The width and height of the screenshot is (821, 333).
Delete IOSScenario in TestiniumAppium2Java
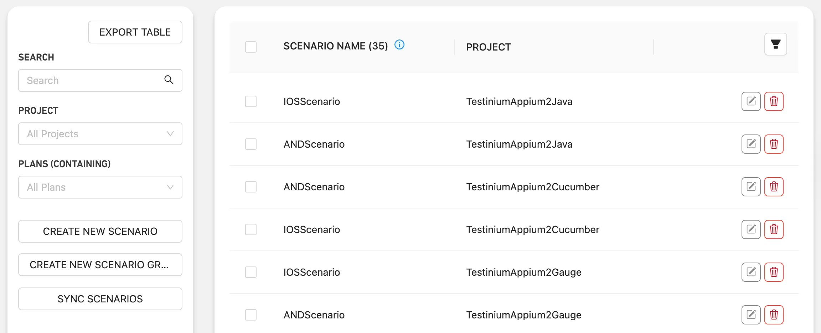774,101
